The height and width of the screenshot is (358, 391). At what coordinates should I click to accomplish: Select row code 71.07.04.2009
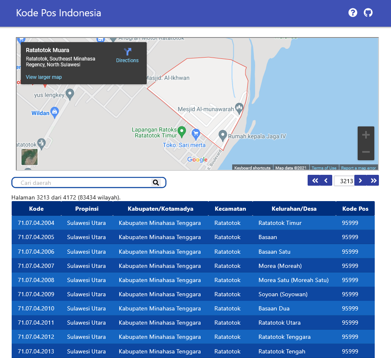click(x=36, y=294)
